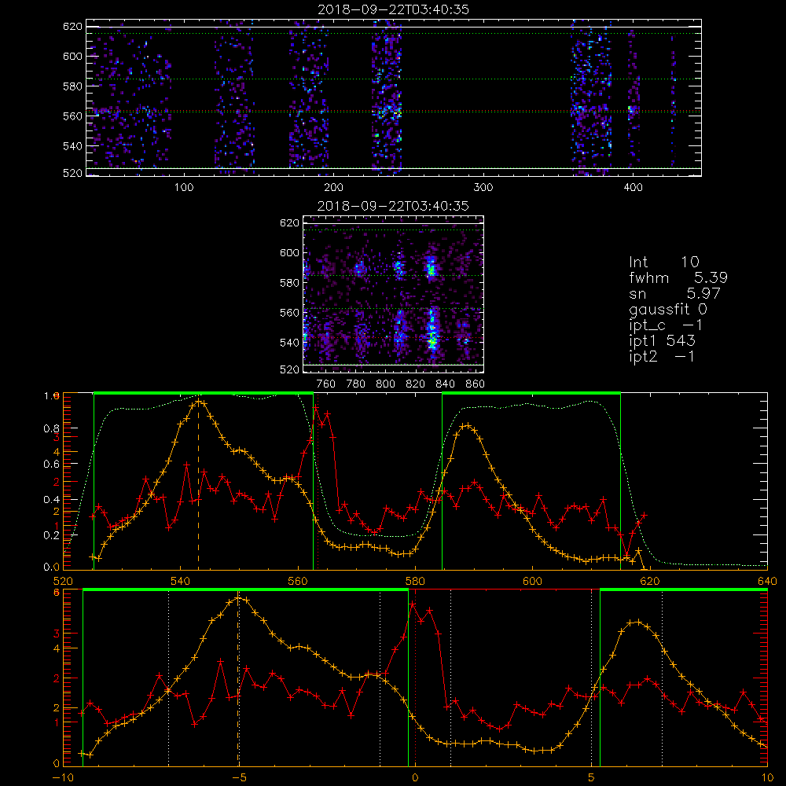Click white y-axis label '0.2' on profile plot
The width and height of the screenshot is (786, 786).
coord(51,535)
